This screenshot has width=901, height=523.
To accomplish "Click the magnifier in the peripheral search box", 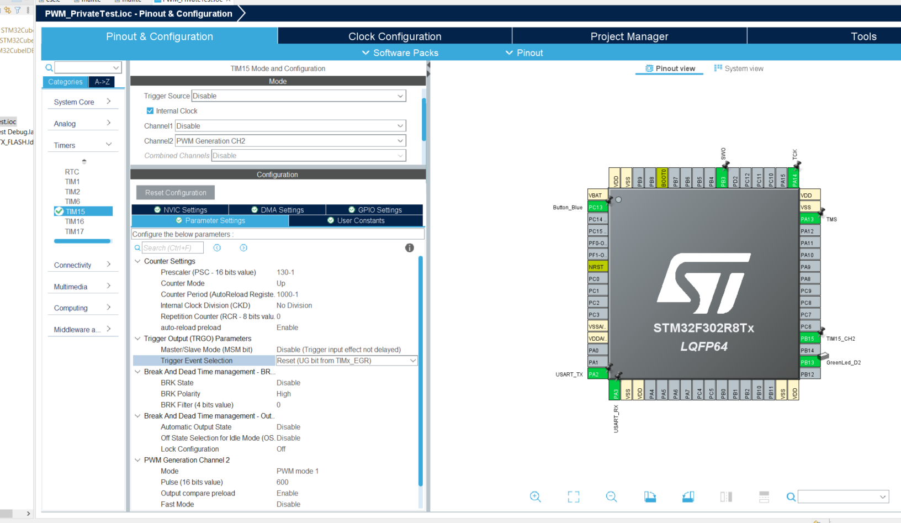I will pyautogui.click(x=49, y=67).
